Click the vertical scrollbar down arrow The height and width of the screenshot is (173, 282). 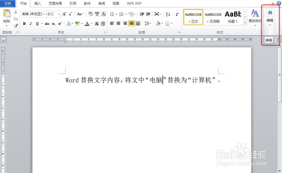[280, 171]
